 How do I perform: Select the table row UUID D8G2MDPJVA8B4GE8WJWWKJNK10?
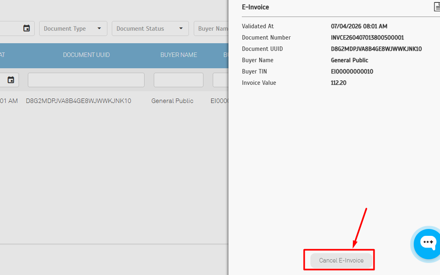78,101
